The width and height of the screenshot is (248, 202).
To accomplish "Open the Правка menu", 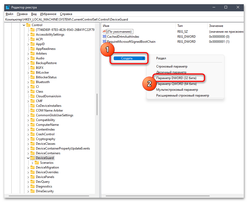I will point(22,14).
